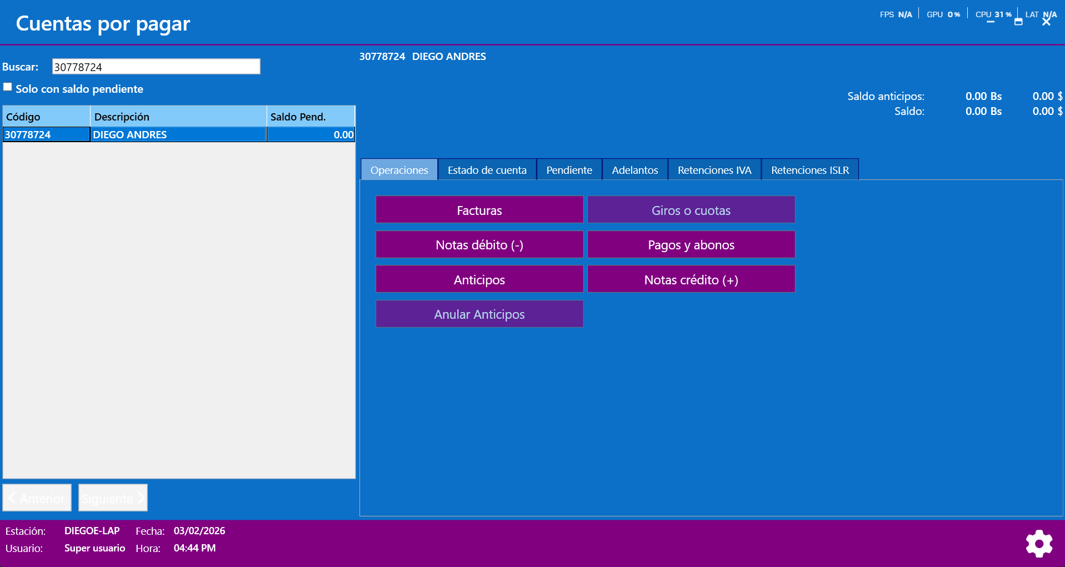
Task: Select DIEGO ANDRES row in supplier list
Action: click(x=178, y=134)
